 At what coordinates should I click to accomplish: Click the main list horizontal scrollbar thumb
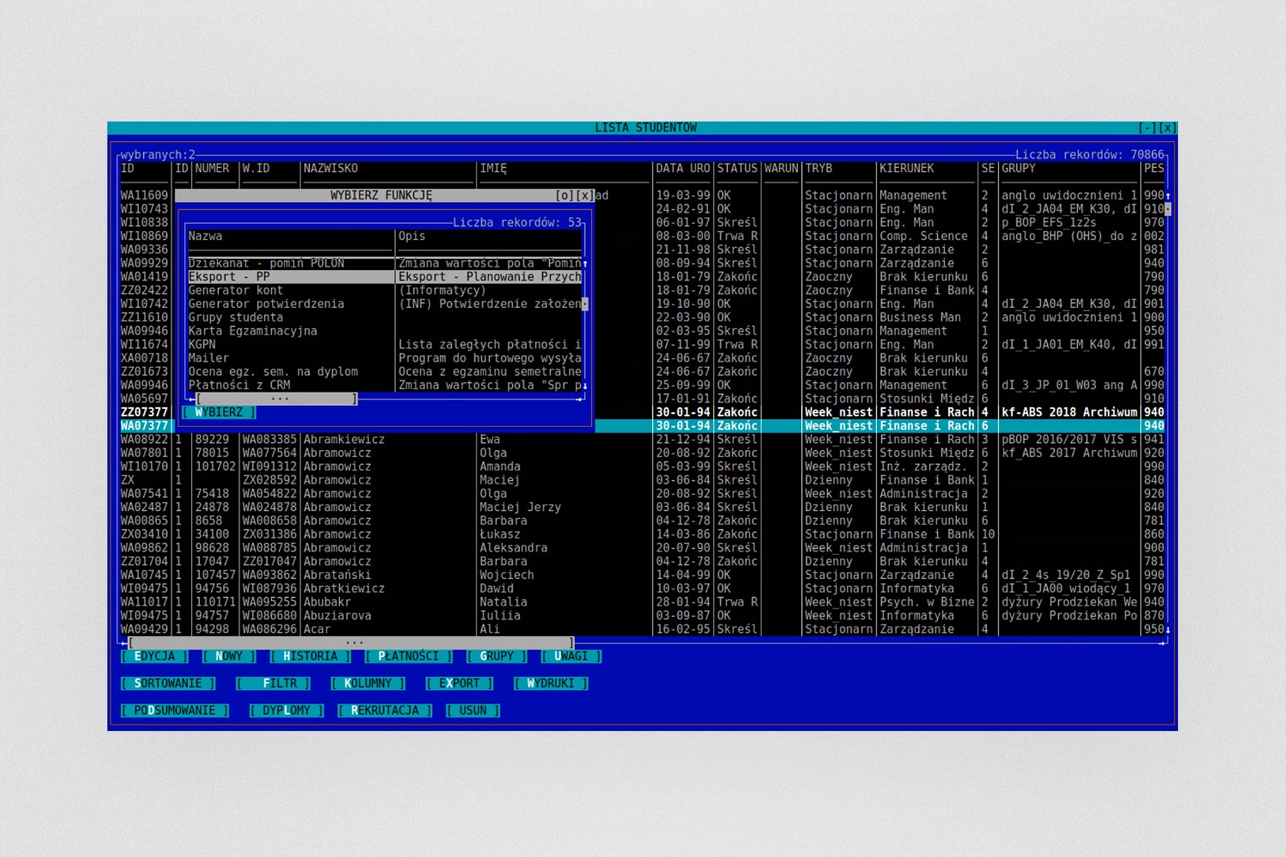coord(351,642)
